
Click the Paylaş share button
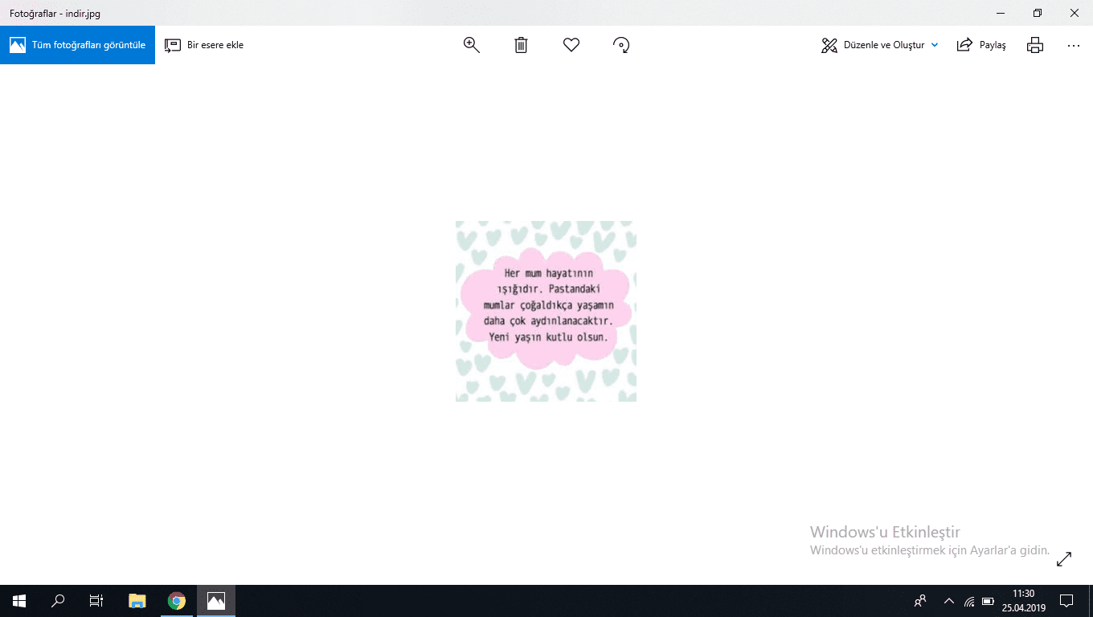[981, 45]
